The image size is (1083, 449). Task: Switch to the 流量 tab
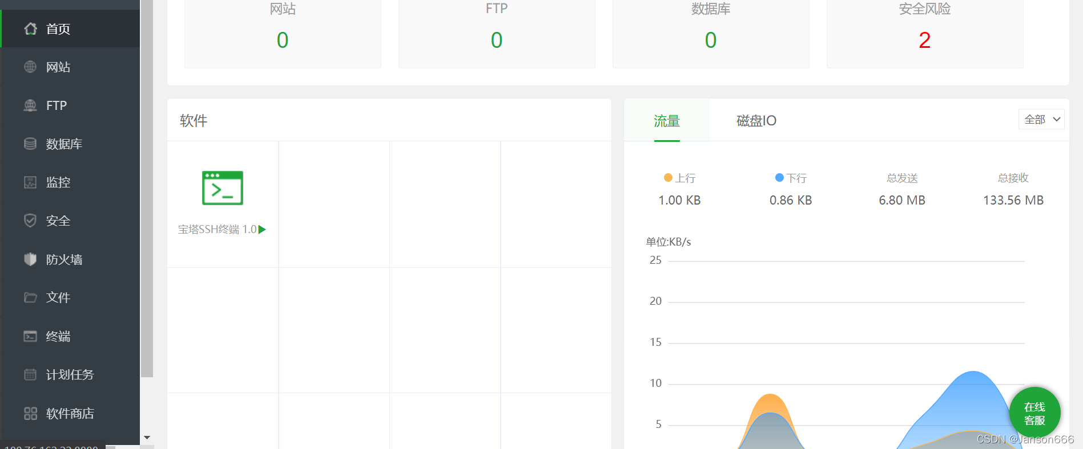click(x=667, y=121)
